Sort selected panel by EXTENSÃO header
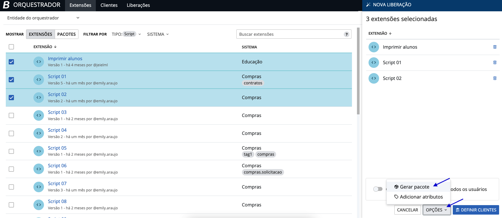 [380, 33]
